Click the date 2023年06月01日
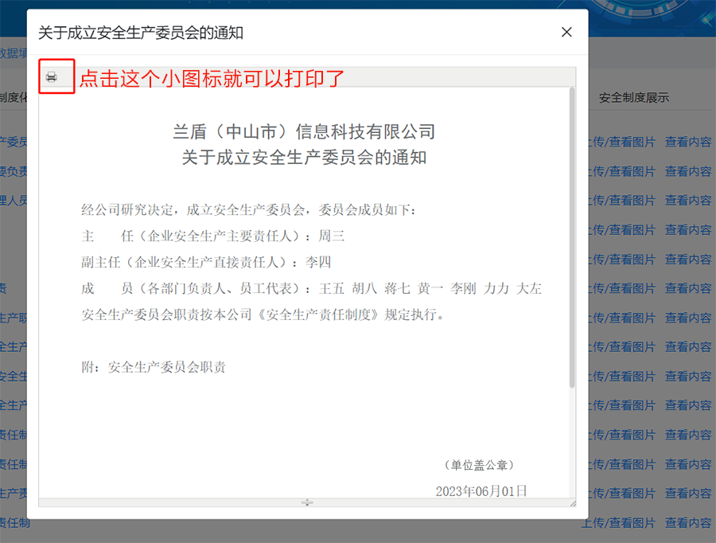Screen dimensions: 716x543 tap(481, 491)
